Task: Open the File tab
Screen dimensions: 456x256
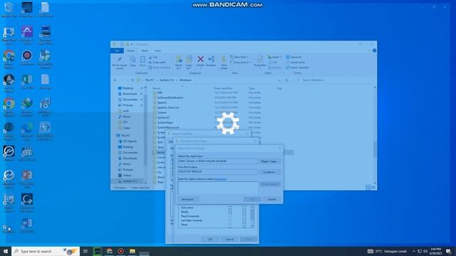Action: click(117, 50)
